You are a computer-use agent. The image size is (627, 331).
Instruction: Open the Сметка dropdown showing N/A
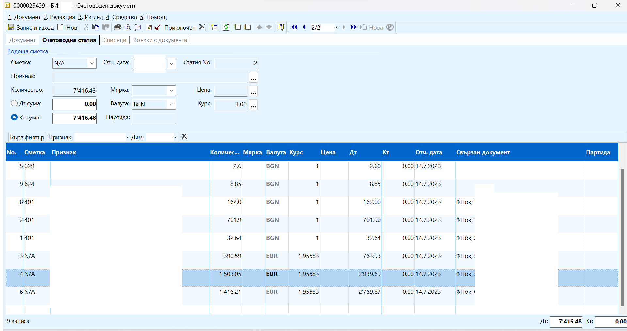coord(92,63)
